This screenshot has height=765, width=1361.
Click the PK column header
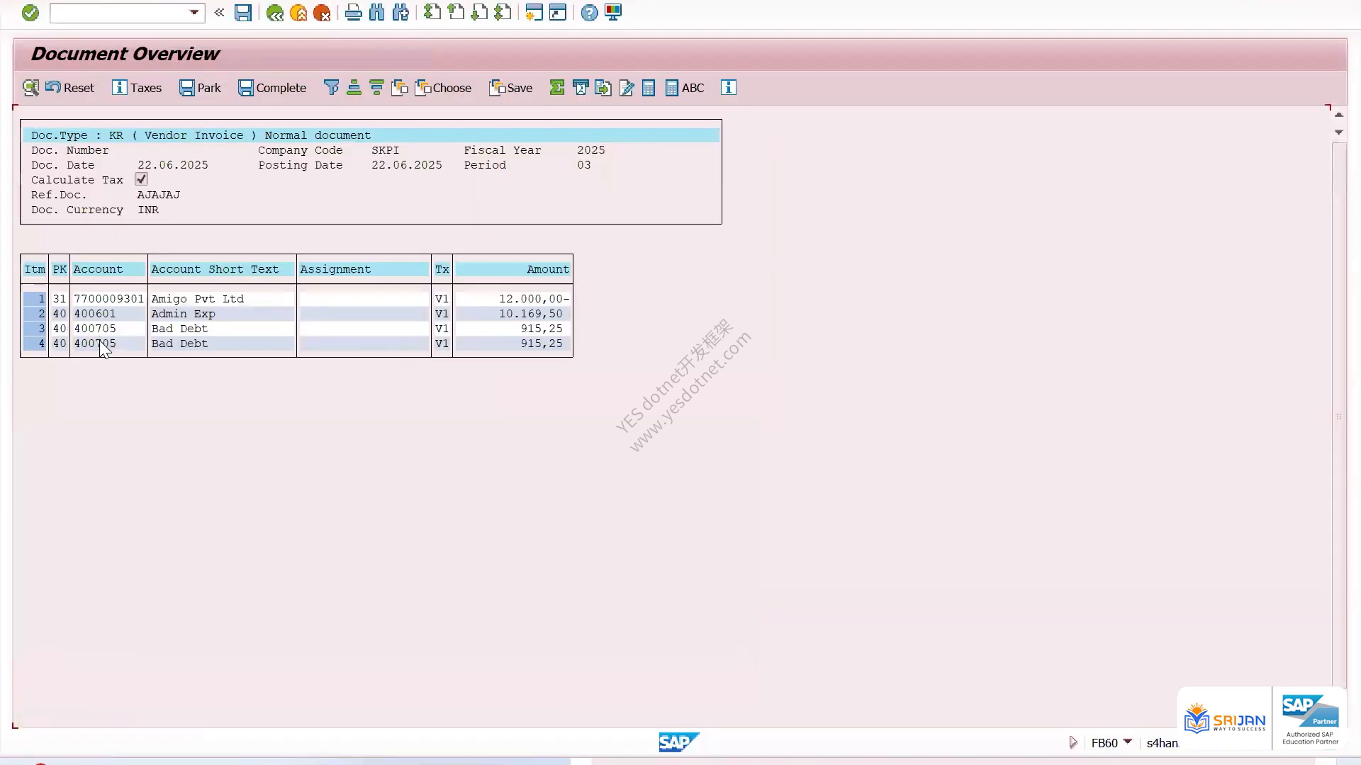pos(60,269)
